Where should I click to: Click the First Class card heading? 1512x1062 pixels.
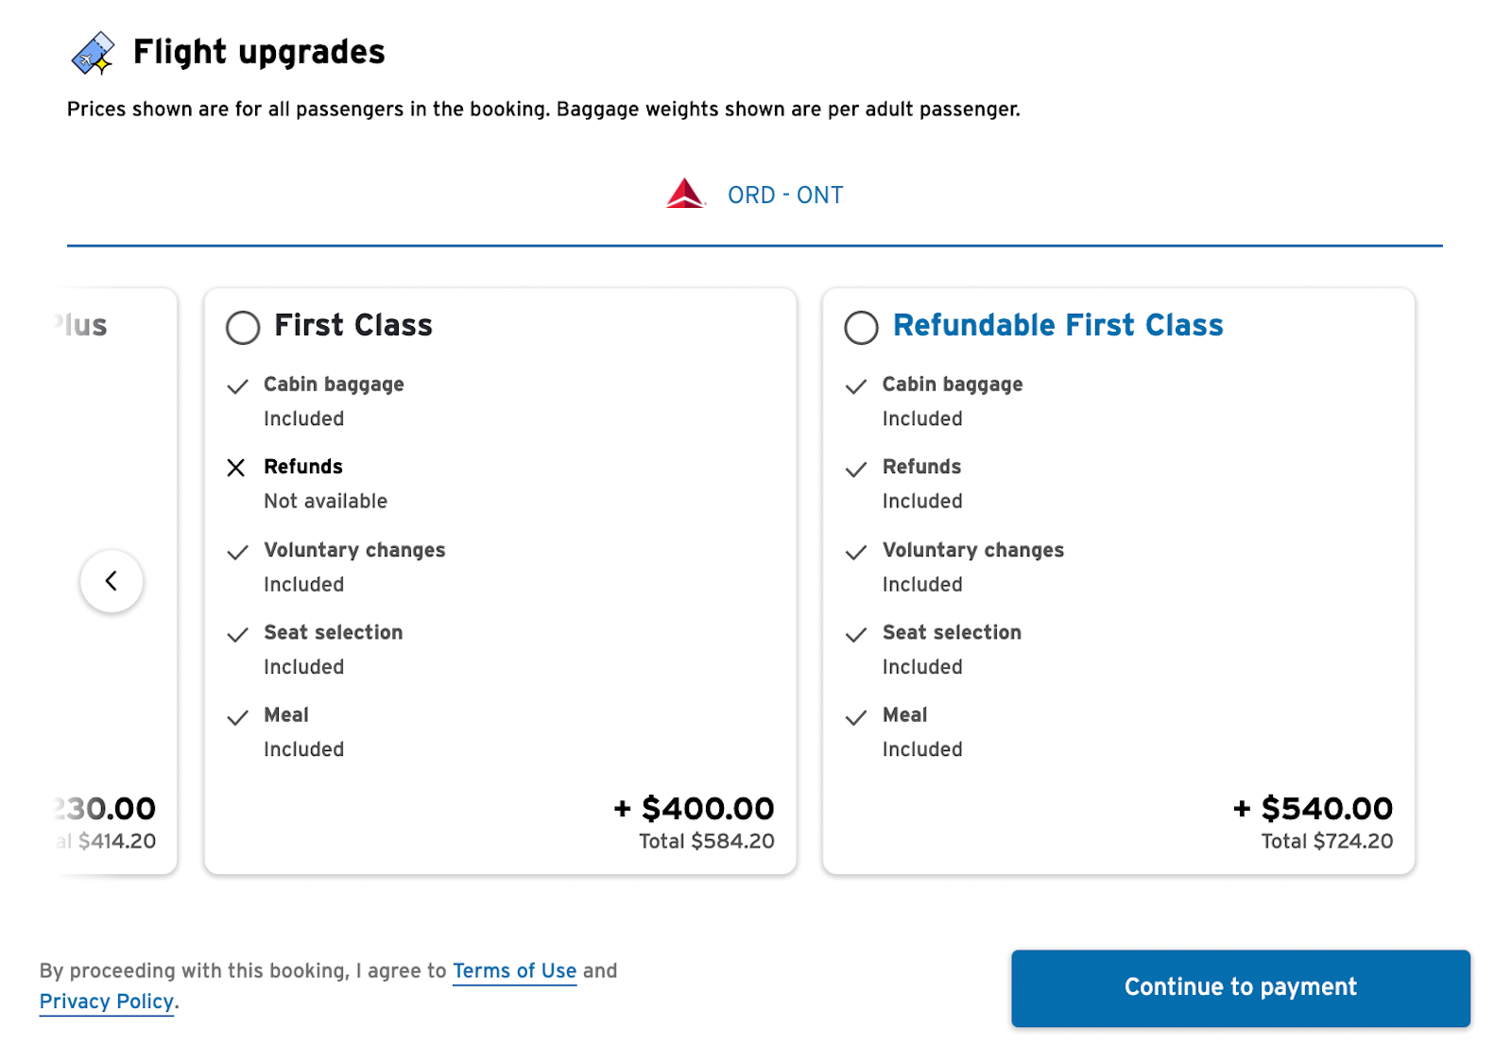point(353,325)
